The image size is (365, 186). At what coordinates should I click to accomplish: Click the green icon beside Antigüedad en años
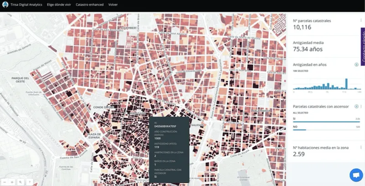[356, 65]
